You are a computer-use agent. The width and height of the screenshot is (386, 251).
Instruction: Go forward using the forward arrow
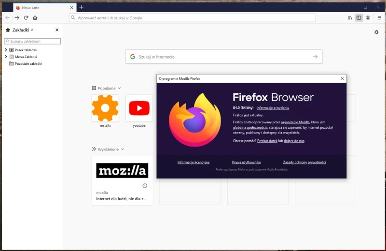pos(17,18)
